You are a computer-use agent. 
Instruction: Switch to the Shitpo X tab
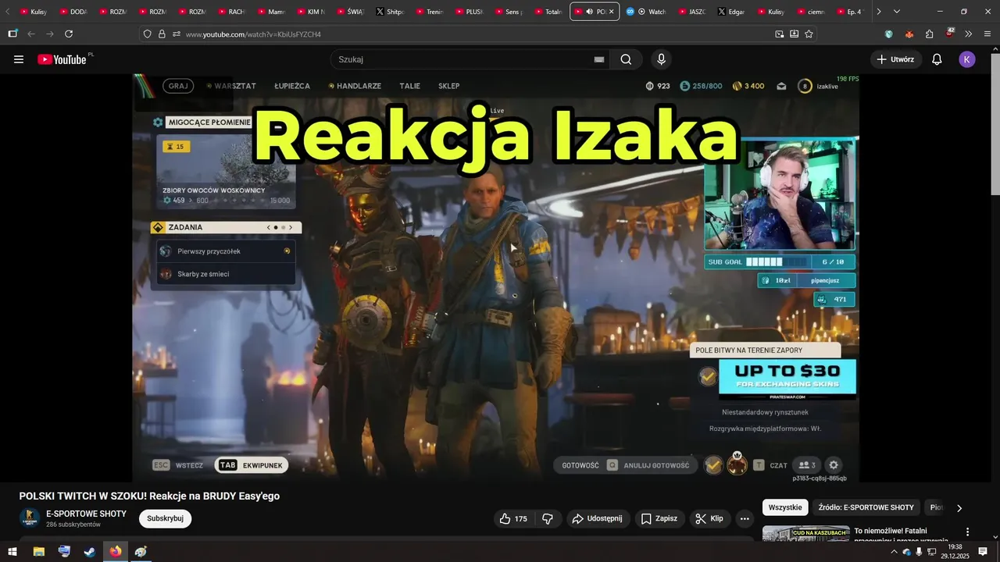(390, 12)
